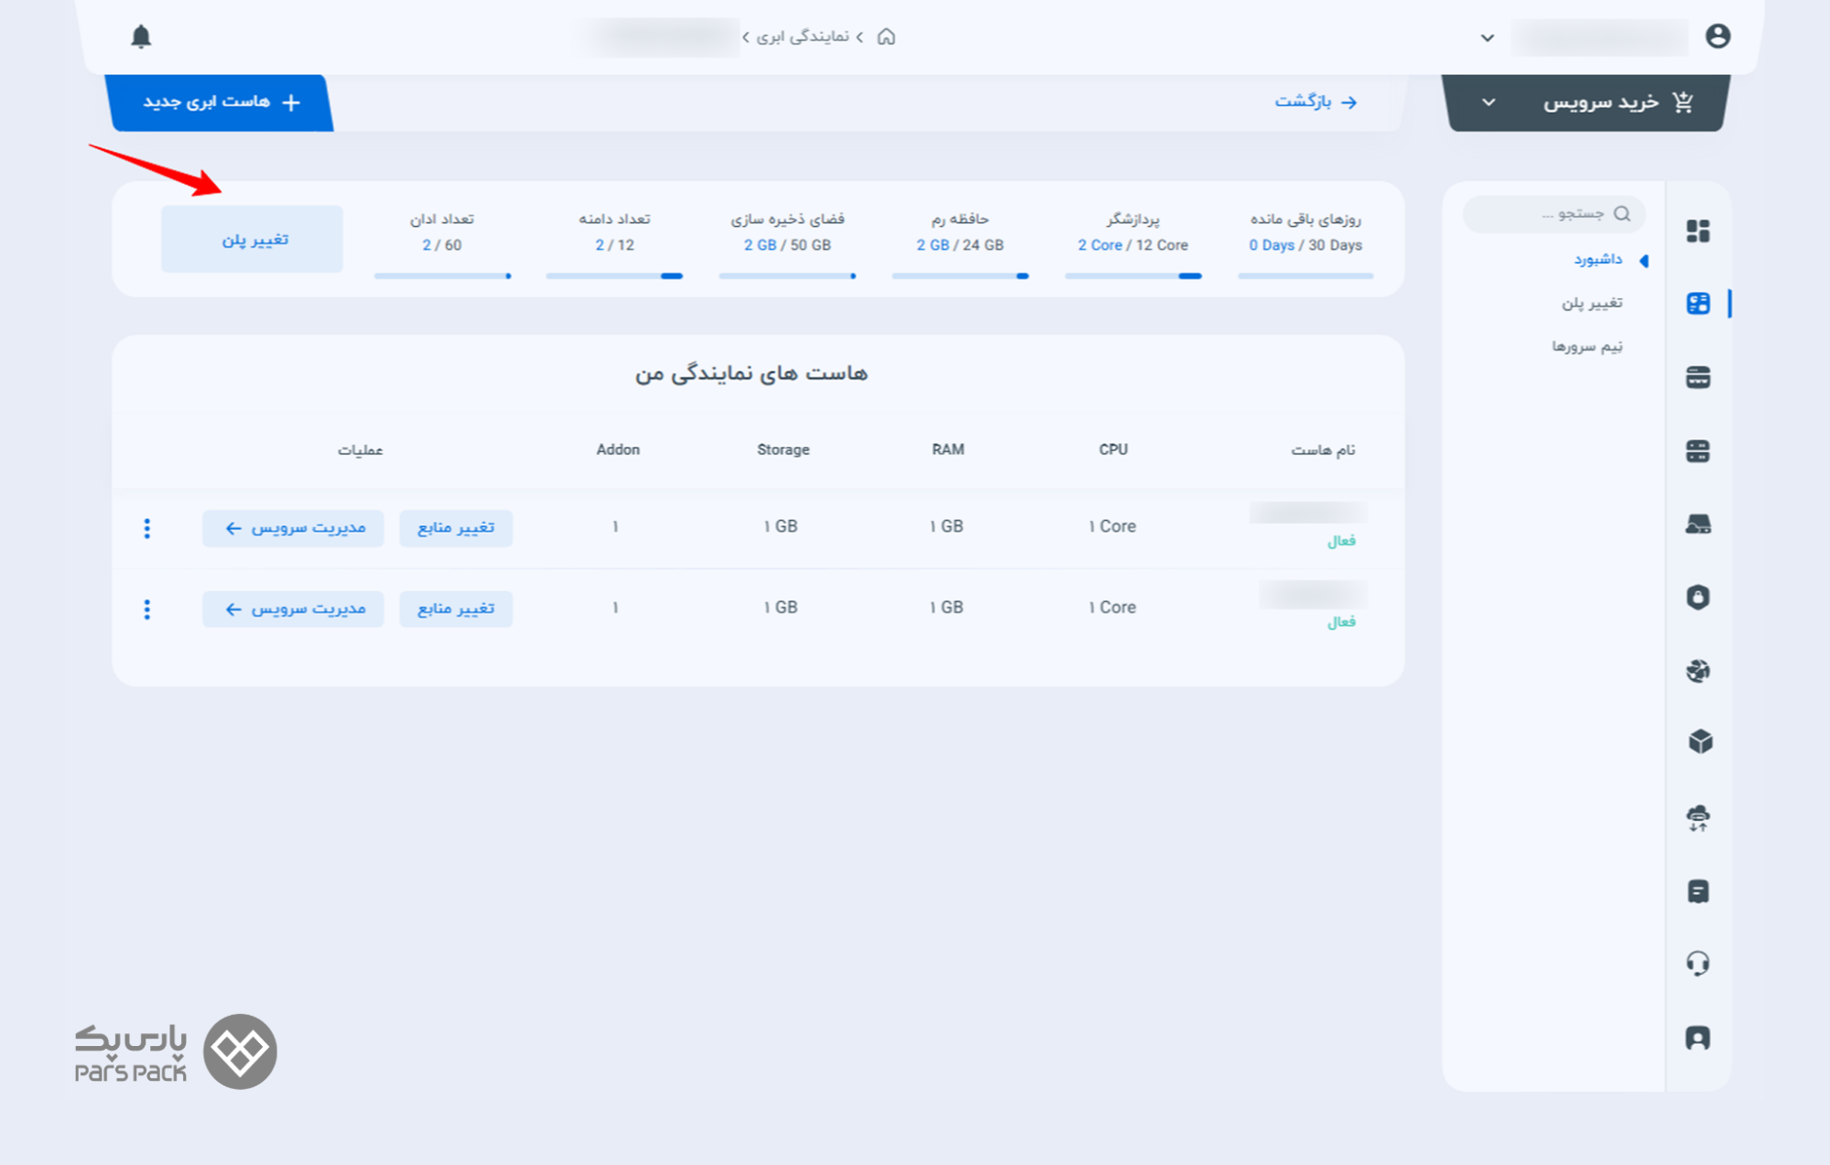Click تغییر منابع for the first host
Screen dimensions: 1830x1165
tap(456, 528)
